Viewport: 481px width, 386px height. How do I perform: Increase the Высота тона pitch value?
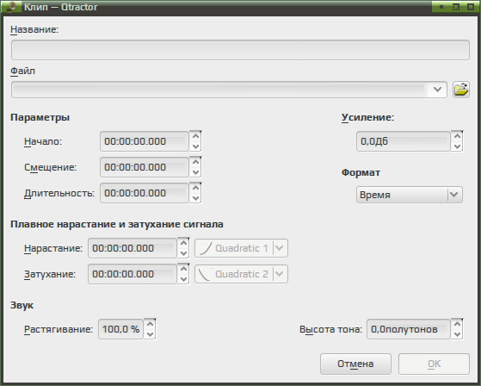coord(457,324)
